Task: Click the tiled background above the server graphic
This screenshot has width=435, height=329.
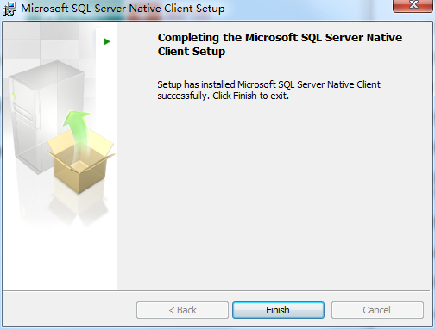Action: pyautogui.click(x=49, y=40)
